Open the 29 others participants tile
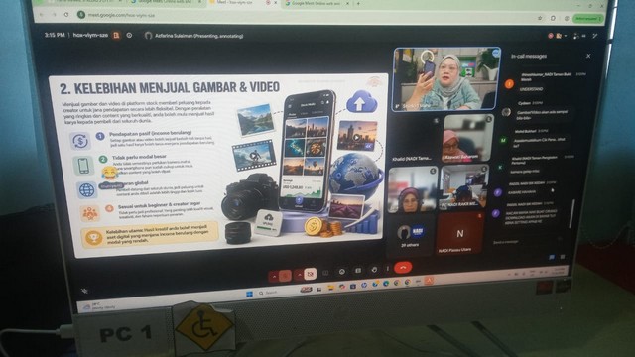Image resolution: width=635 pixels, height=357 pixels. click(410, 235)
